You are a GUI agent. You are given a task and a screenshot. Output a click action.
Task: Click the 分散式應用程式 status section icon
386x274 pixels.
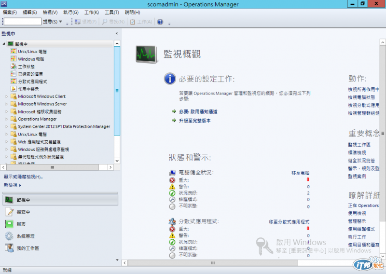pos(172,221)
